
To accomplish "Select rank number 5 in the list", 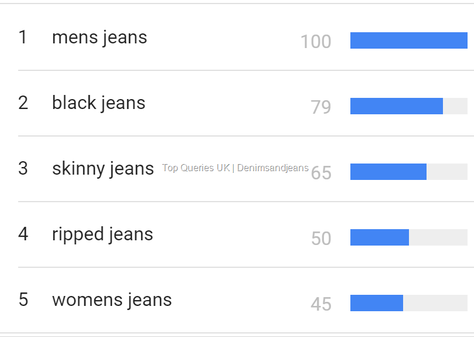I will [x=23, y=301].
